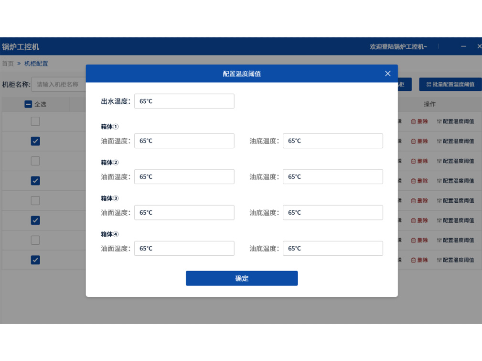
Task: Uncheck the second row's checked checkbox
Action: point(35,141)
